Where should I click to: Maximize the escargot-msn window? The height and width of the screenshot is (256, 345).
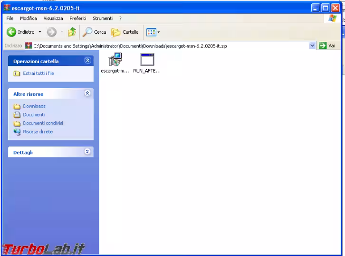click(x=326, y=8)
